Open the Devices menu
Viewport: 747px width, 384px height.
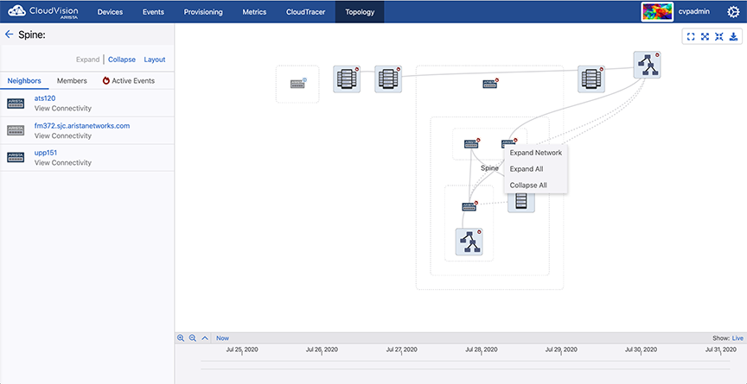[110, 12]
